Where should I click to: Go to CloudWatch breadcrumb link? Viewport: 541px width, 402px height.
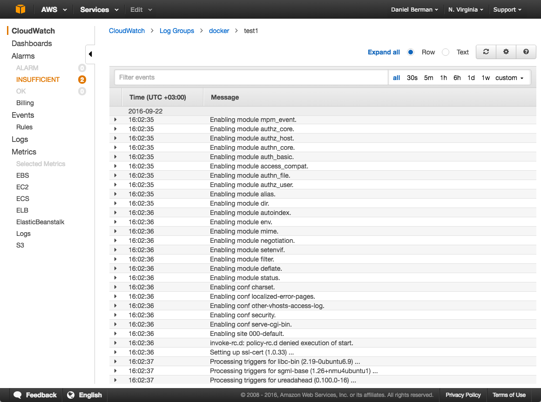pos(127,31)
